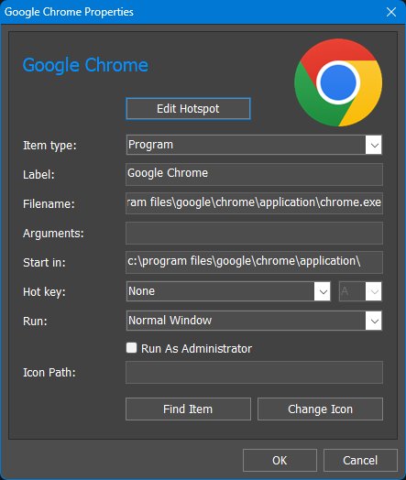Screen dimensions: 406x480
Task: Click the Start in: label
Action: [44, 263]
